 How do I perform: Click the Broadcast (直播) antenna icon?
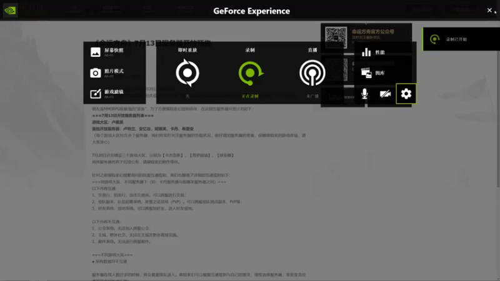tap(312, 73)
